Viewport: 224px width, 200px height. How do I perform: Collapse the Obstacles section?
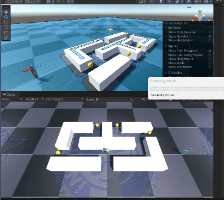(x=166, y=72)
